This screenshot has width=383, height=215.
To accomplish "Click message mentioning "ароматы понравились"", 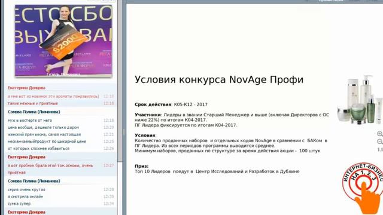I will [x=53, y=97].
